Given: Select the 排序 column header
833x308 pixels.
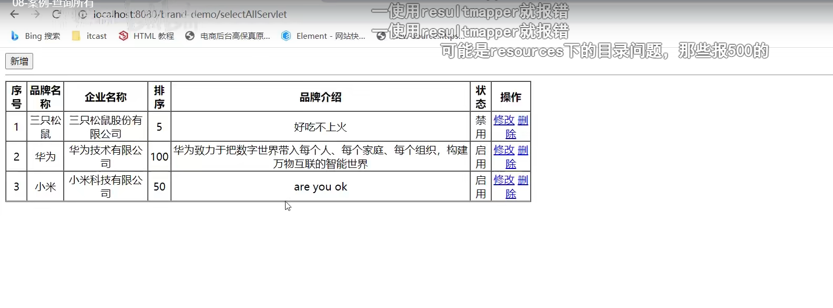Looking at the screenshot, I should click(x=159, y=97).
